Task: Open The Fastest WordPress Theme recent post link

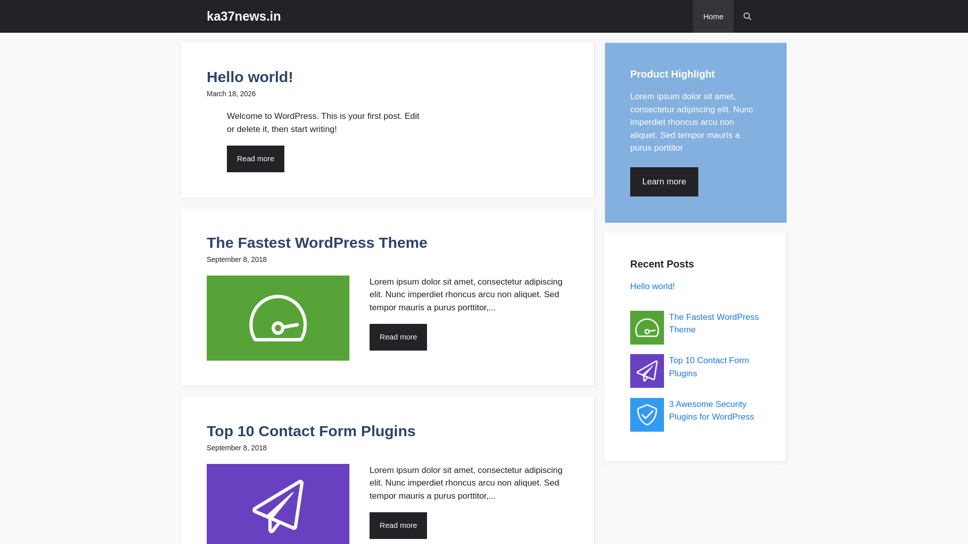Action: coord(713,323)
